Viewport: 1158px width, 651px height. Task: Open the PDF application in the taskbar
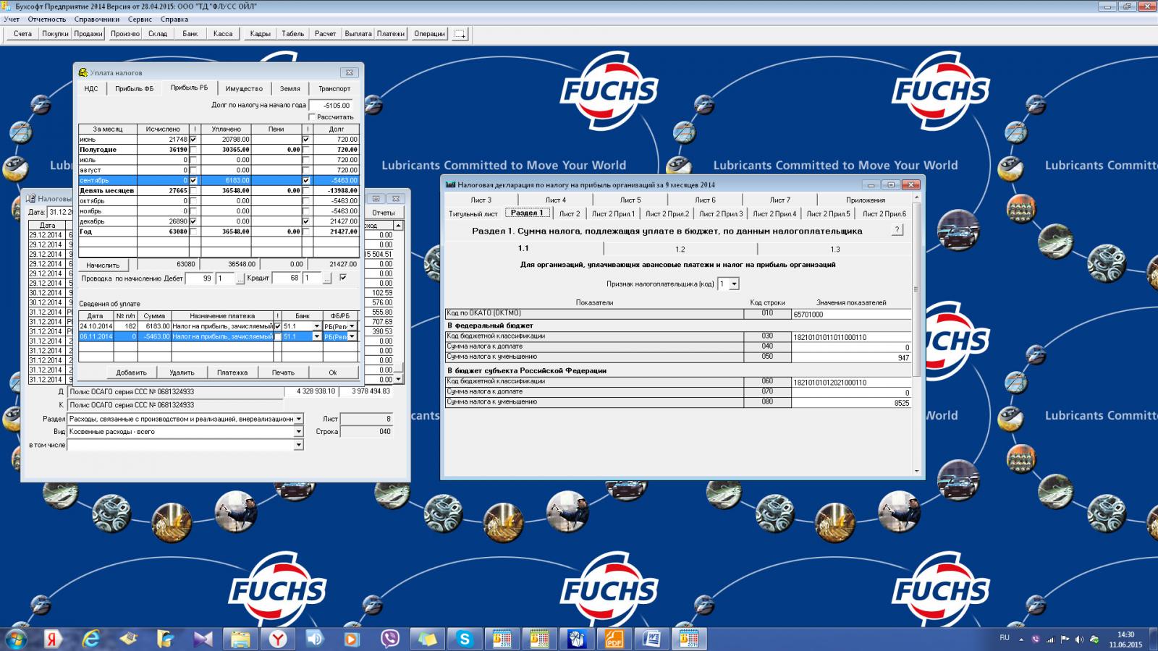[614, 639]
